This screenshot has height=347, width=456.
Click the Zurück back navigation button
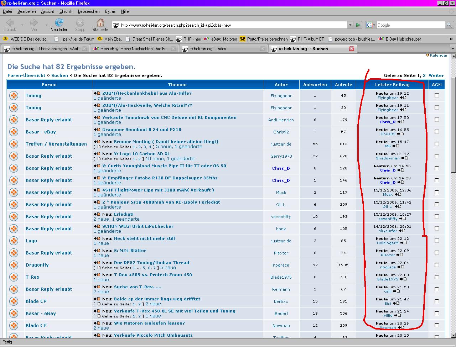pos(10,25)
